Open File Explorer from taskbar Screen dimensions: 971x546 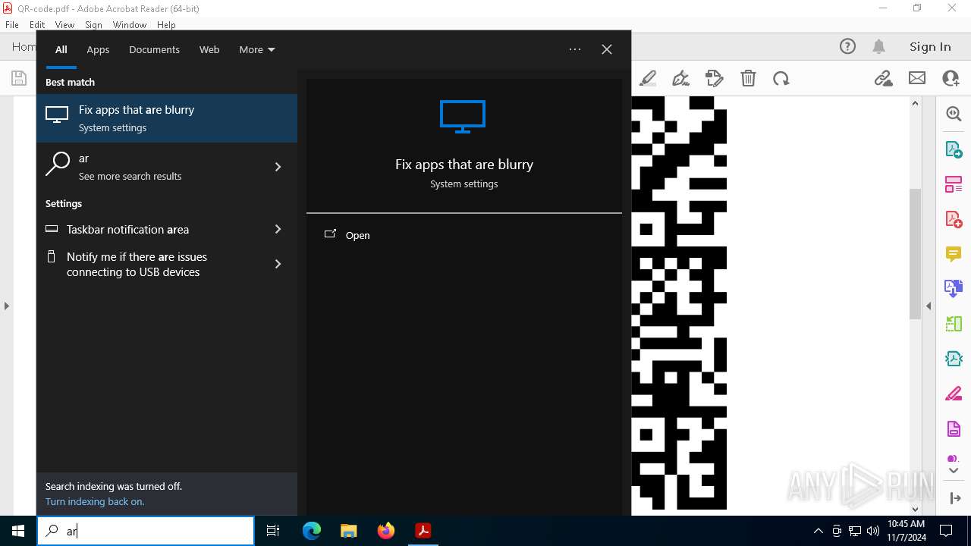[x=349, y=531]
